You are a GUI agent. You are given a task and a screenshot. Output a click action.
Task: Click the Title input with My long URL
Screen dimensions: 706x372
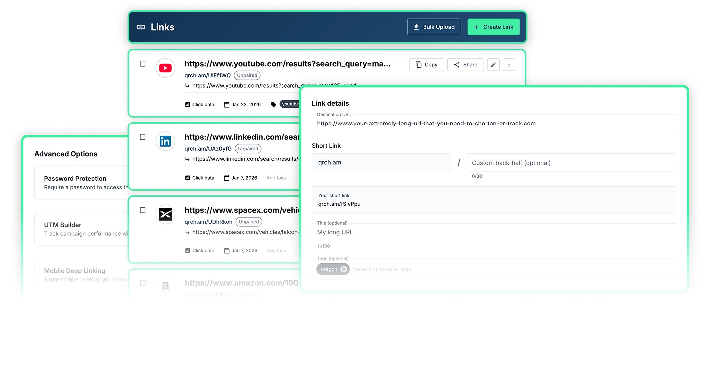click(x=494, y=232)
